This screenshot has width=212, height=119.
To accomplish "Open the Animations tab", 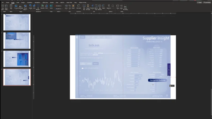I will point(37,2).
